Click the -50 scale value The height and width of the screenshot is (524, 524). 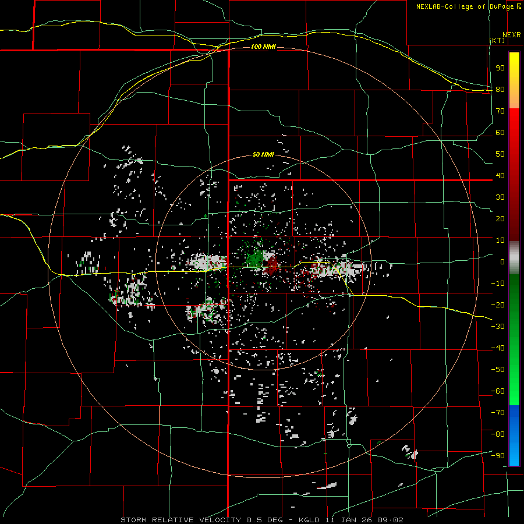[x=498, y=370]
